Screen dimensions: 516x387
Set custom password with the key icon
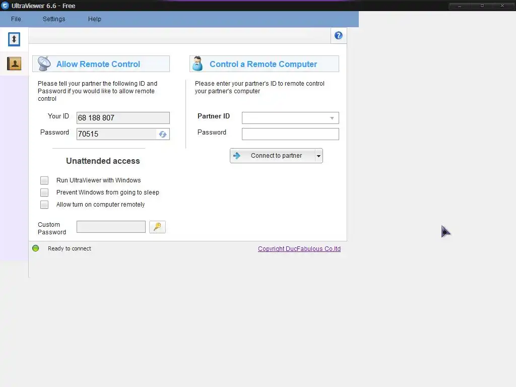(x=157, y=227)
